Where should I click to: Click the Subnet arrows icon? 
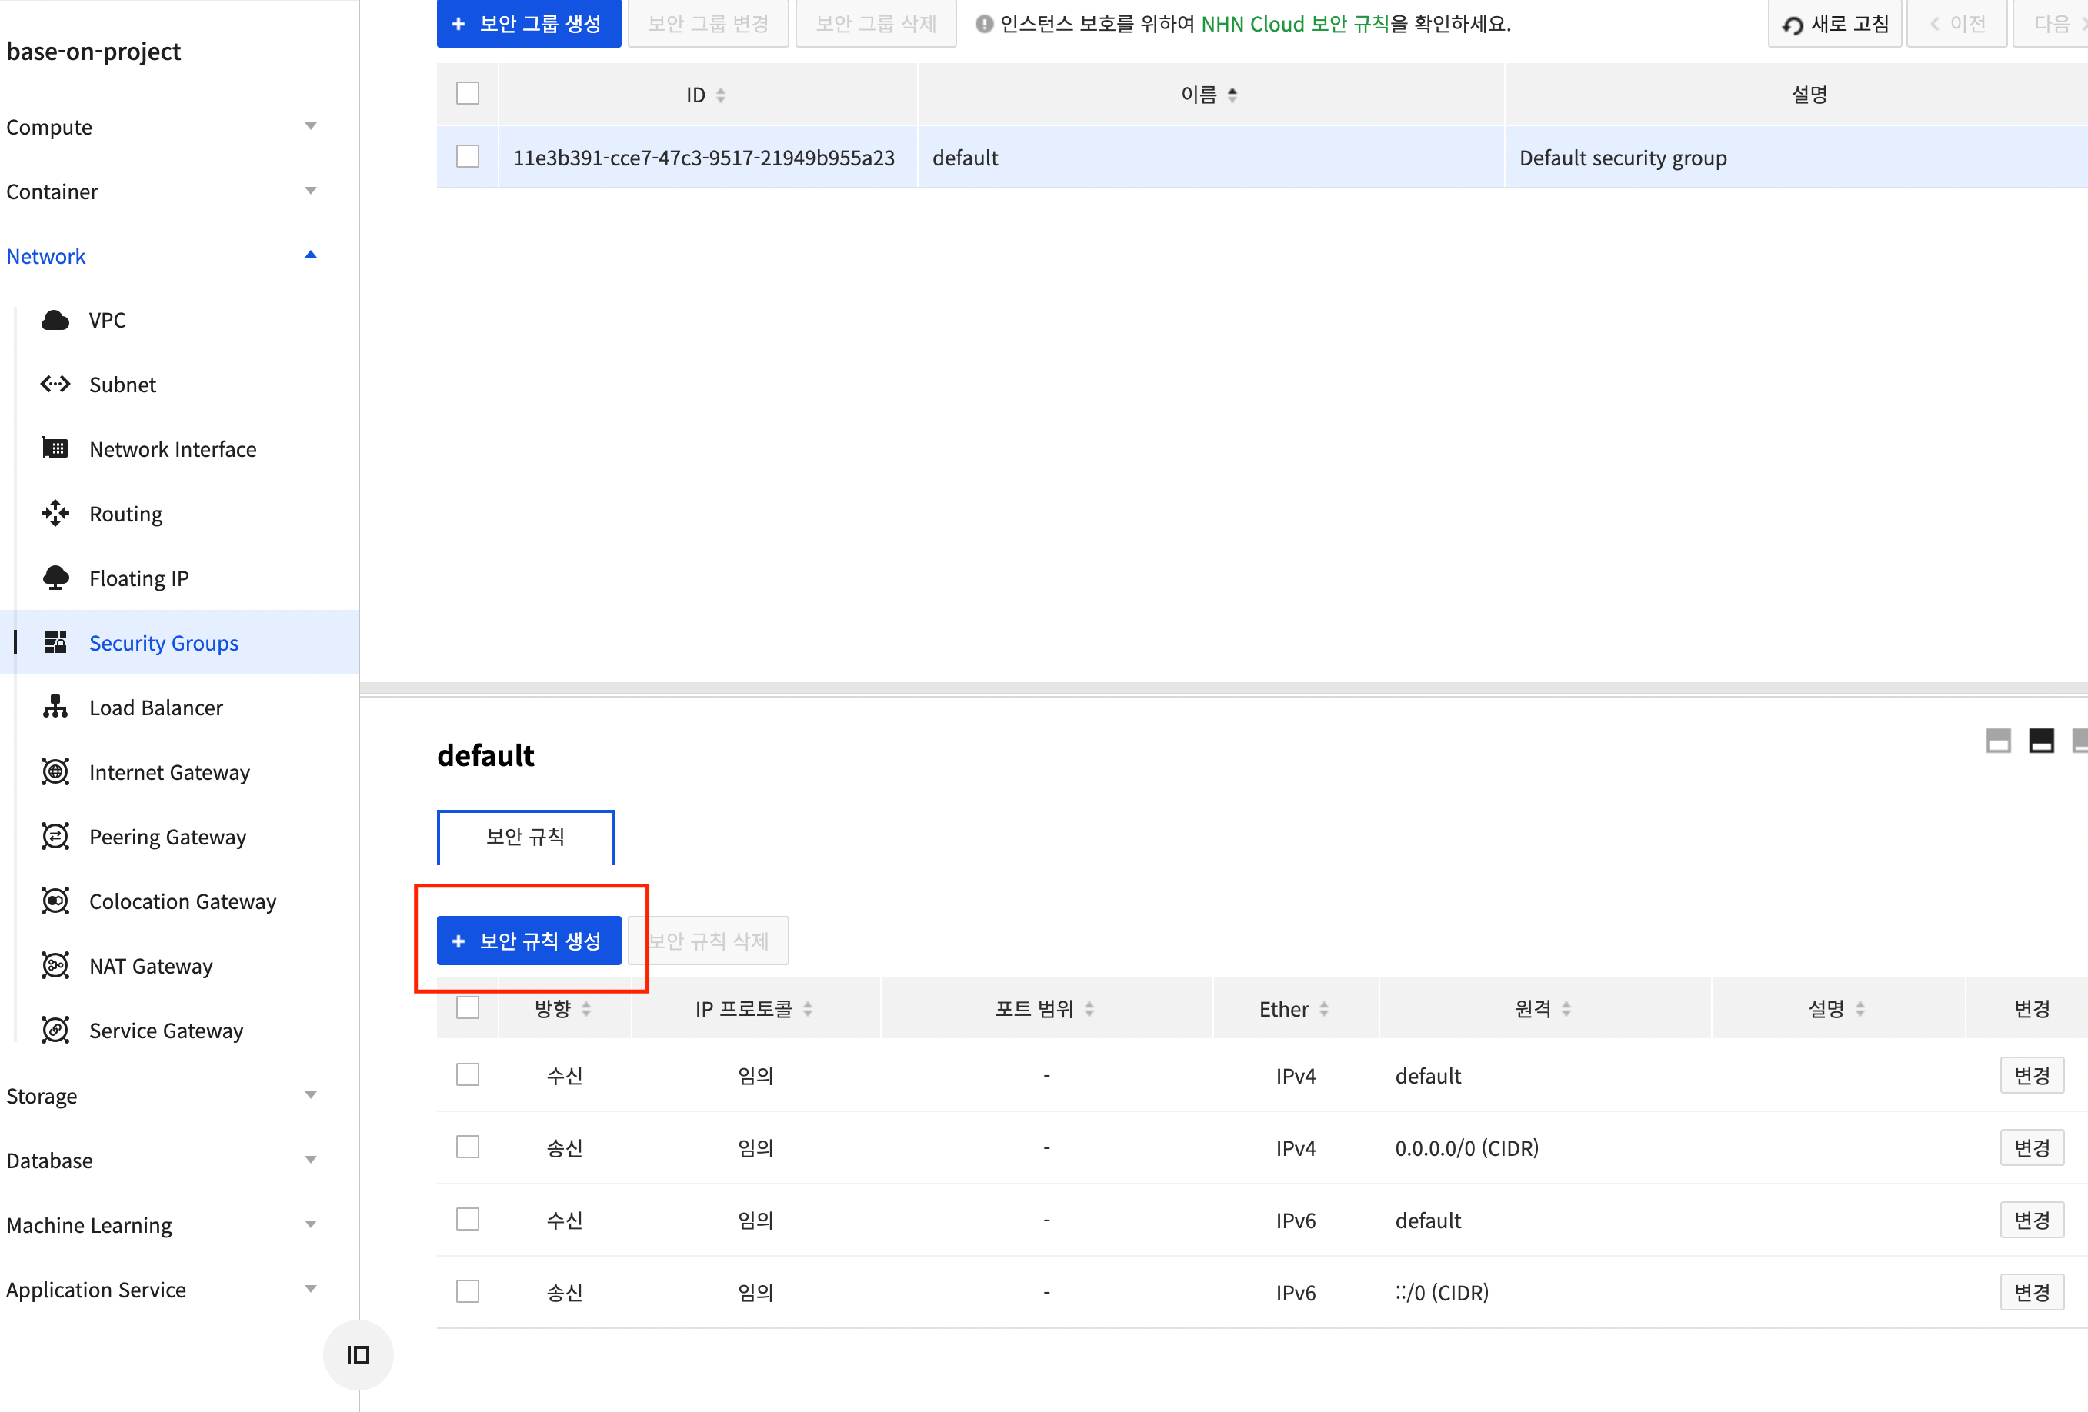pos(55,385)
